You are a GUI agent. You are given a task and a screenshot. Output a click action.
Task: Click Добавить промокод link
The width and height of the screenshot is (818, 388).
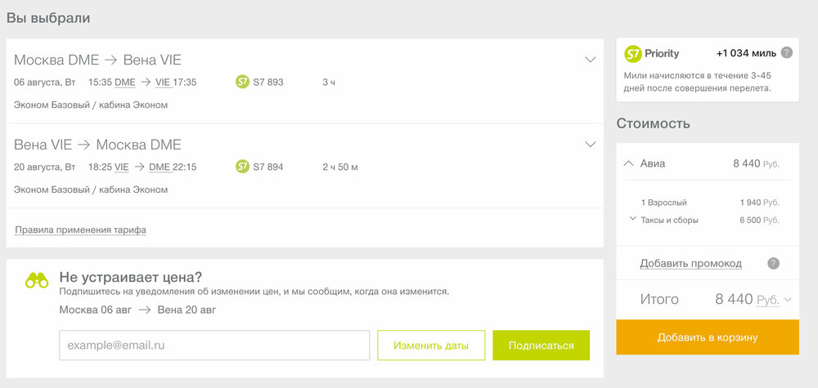(690, 264)
